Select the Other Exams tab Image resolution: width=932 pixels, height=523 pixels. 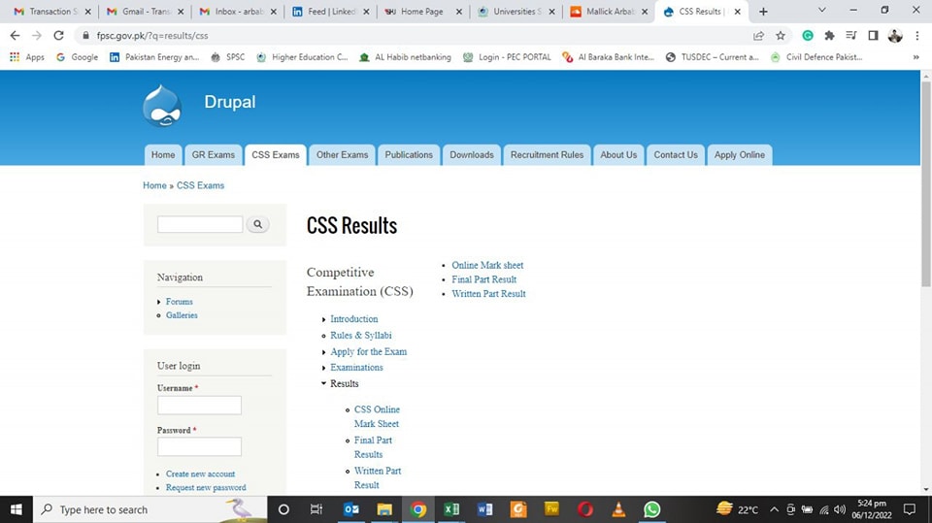point(343,154)
